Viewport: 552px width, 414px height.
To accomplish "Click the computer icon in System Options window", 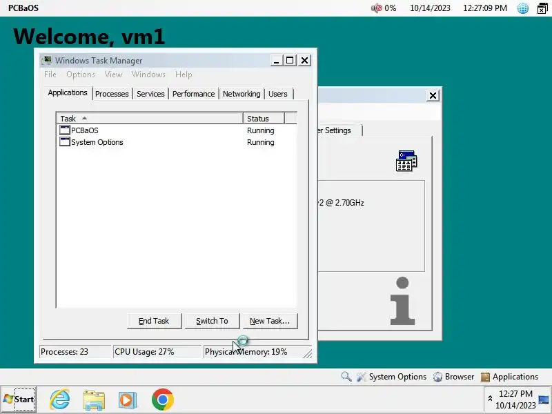I will (x=406, y=161).
